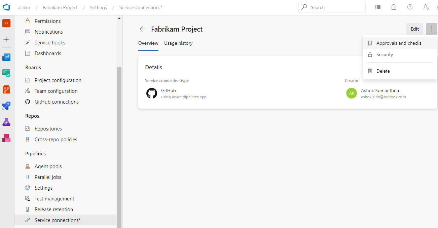The image size is (438, 228).
Task: Open the help question mark icon
Action: 410,7
